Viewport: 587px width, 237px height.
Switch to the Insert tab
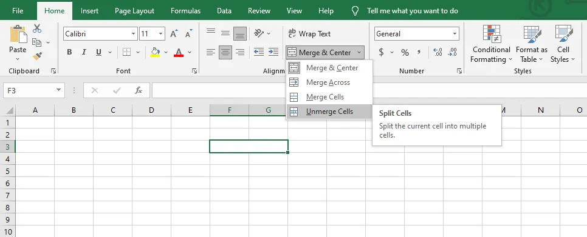(89, 11)
